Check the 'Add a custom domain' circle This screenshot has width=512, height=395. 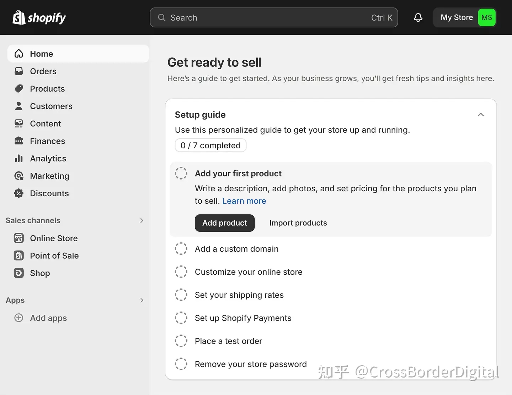click(181, 249)
